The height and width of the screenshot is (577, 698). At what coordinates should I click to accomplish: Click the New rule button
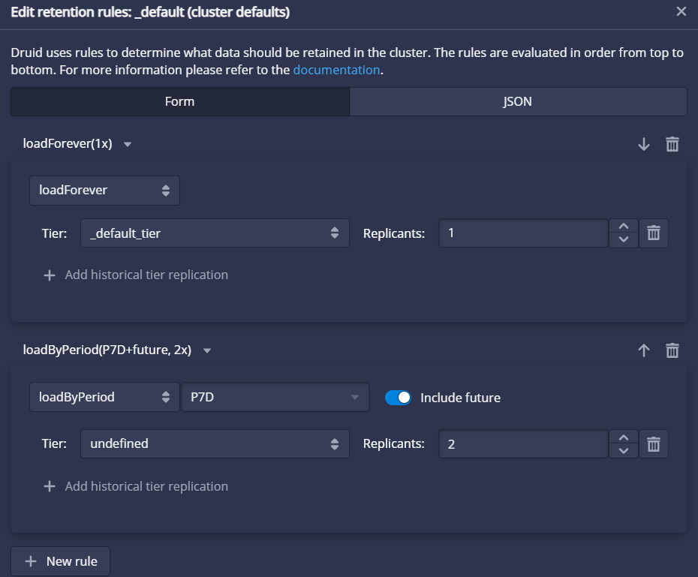click(x=61, y=561)
